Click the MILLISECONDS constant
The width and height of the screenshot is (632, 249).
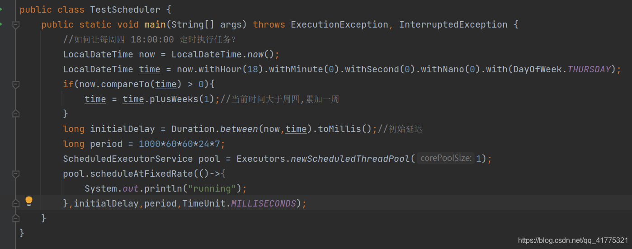(264, 203)
